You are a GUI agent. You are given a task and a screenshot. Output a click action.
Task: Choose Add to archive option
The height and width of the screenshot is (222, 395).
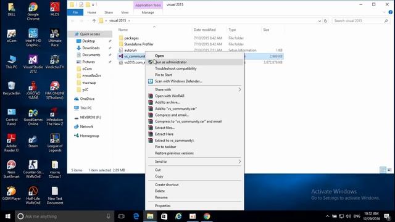[x=194, y=102]
